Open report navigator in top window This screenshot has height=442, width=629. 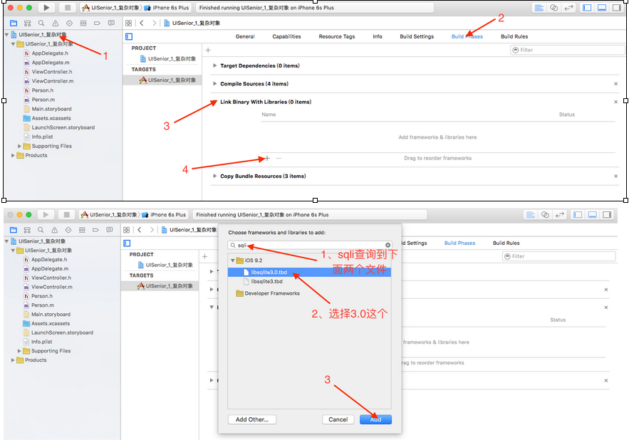111,23
